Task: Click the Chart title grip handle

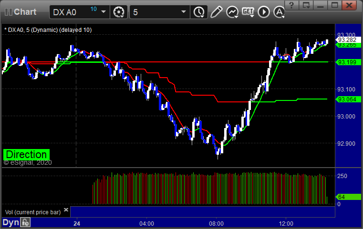Action: tap(8, 12)
